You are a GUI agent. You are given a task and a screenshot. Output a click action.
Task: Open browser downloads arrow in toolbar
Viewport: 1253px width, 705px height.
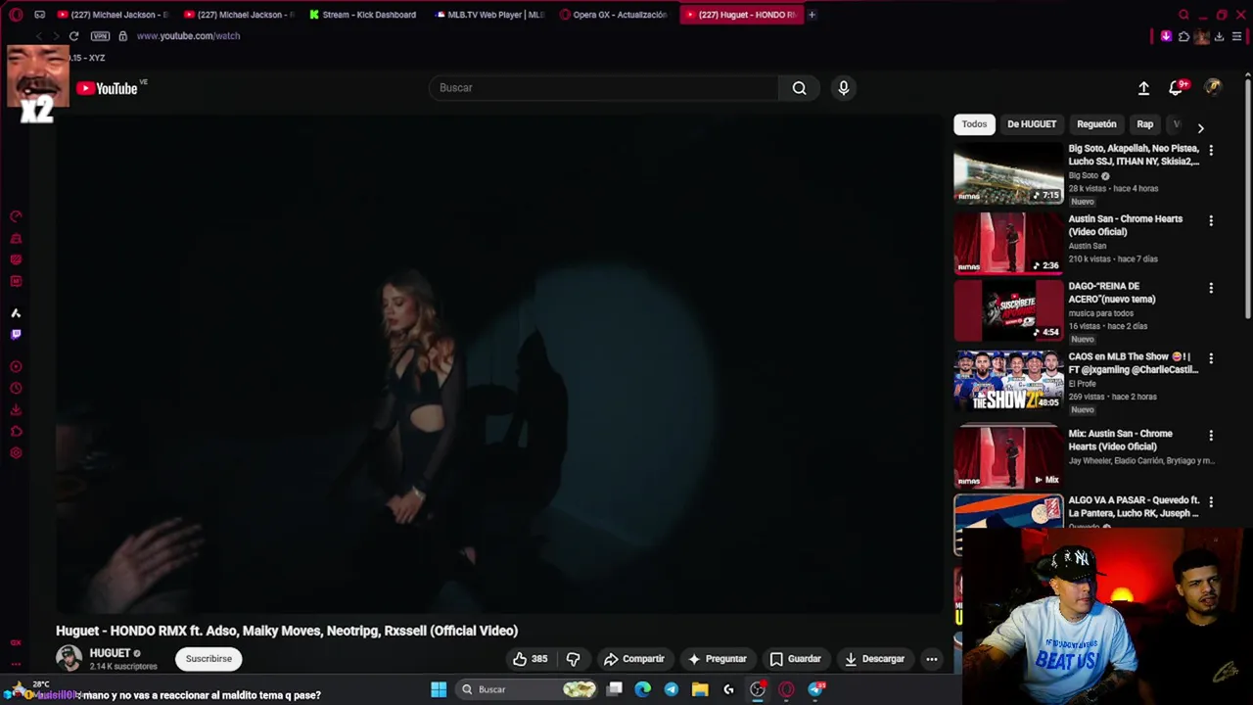point(1219,37)
